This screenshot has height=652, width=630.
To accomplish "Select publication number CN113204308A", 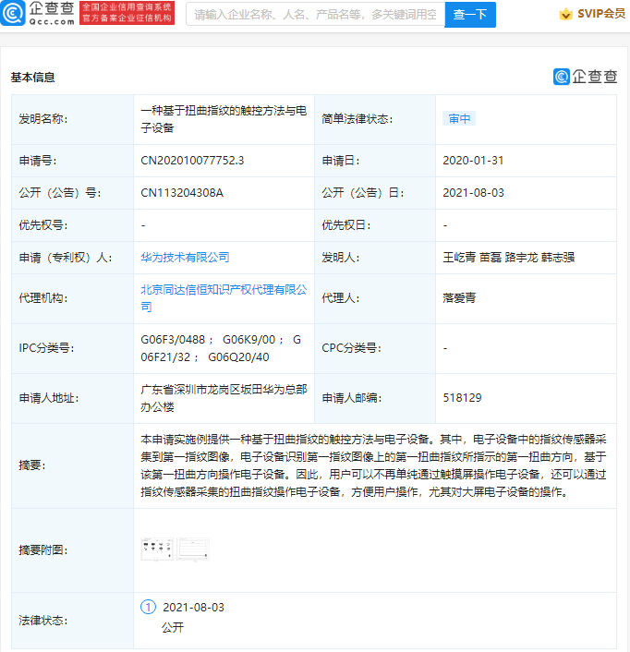I will click(x=182, y=193).
